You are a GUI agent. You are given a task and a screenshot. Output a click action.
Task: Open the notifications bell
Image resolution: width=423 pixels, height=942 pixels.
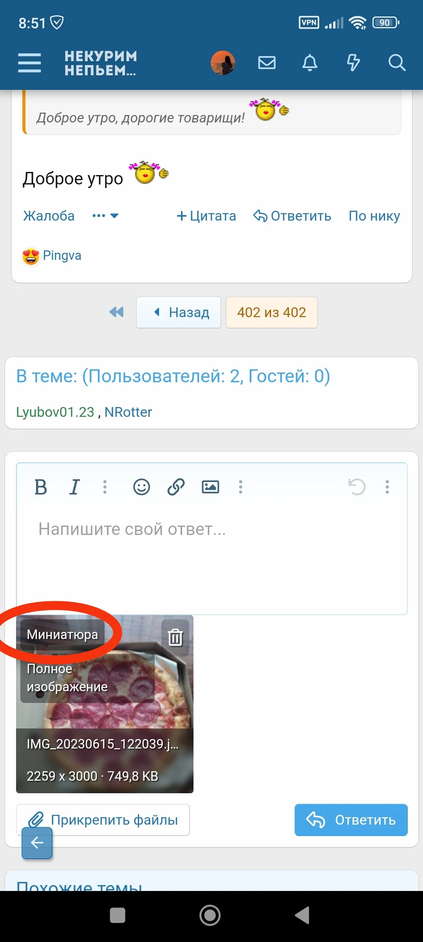coord(310,63)
